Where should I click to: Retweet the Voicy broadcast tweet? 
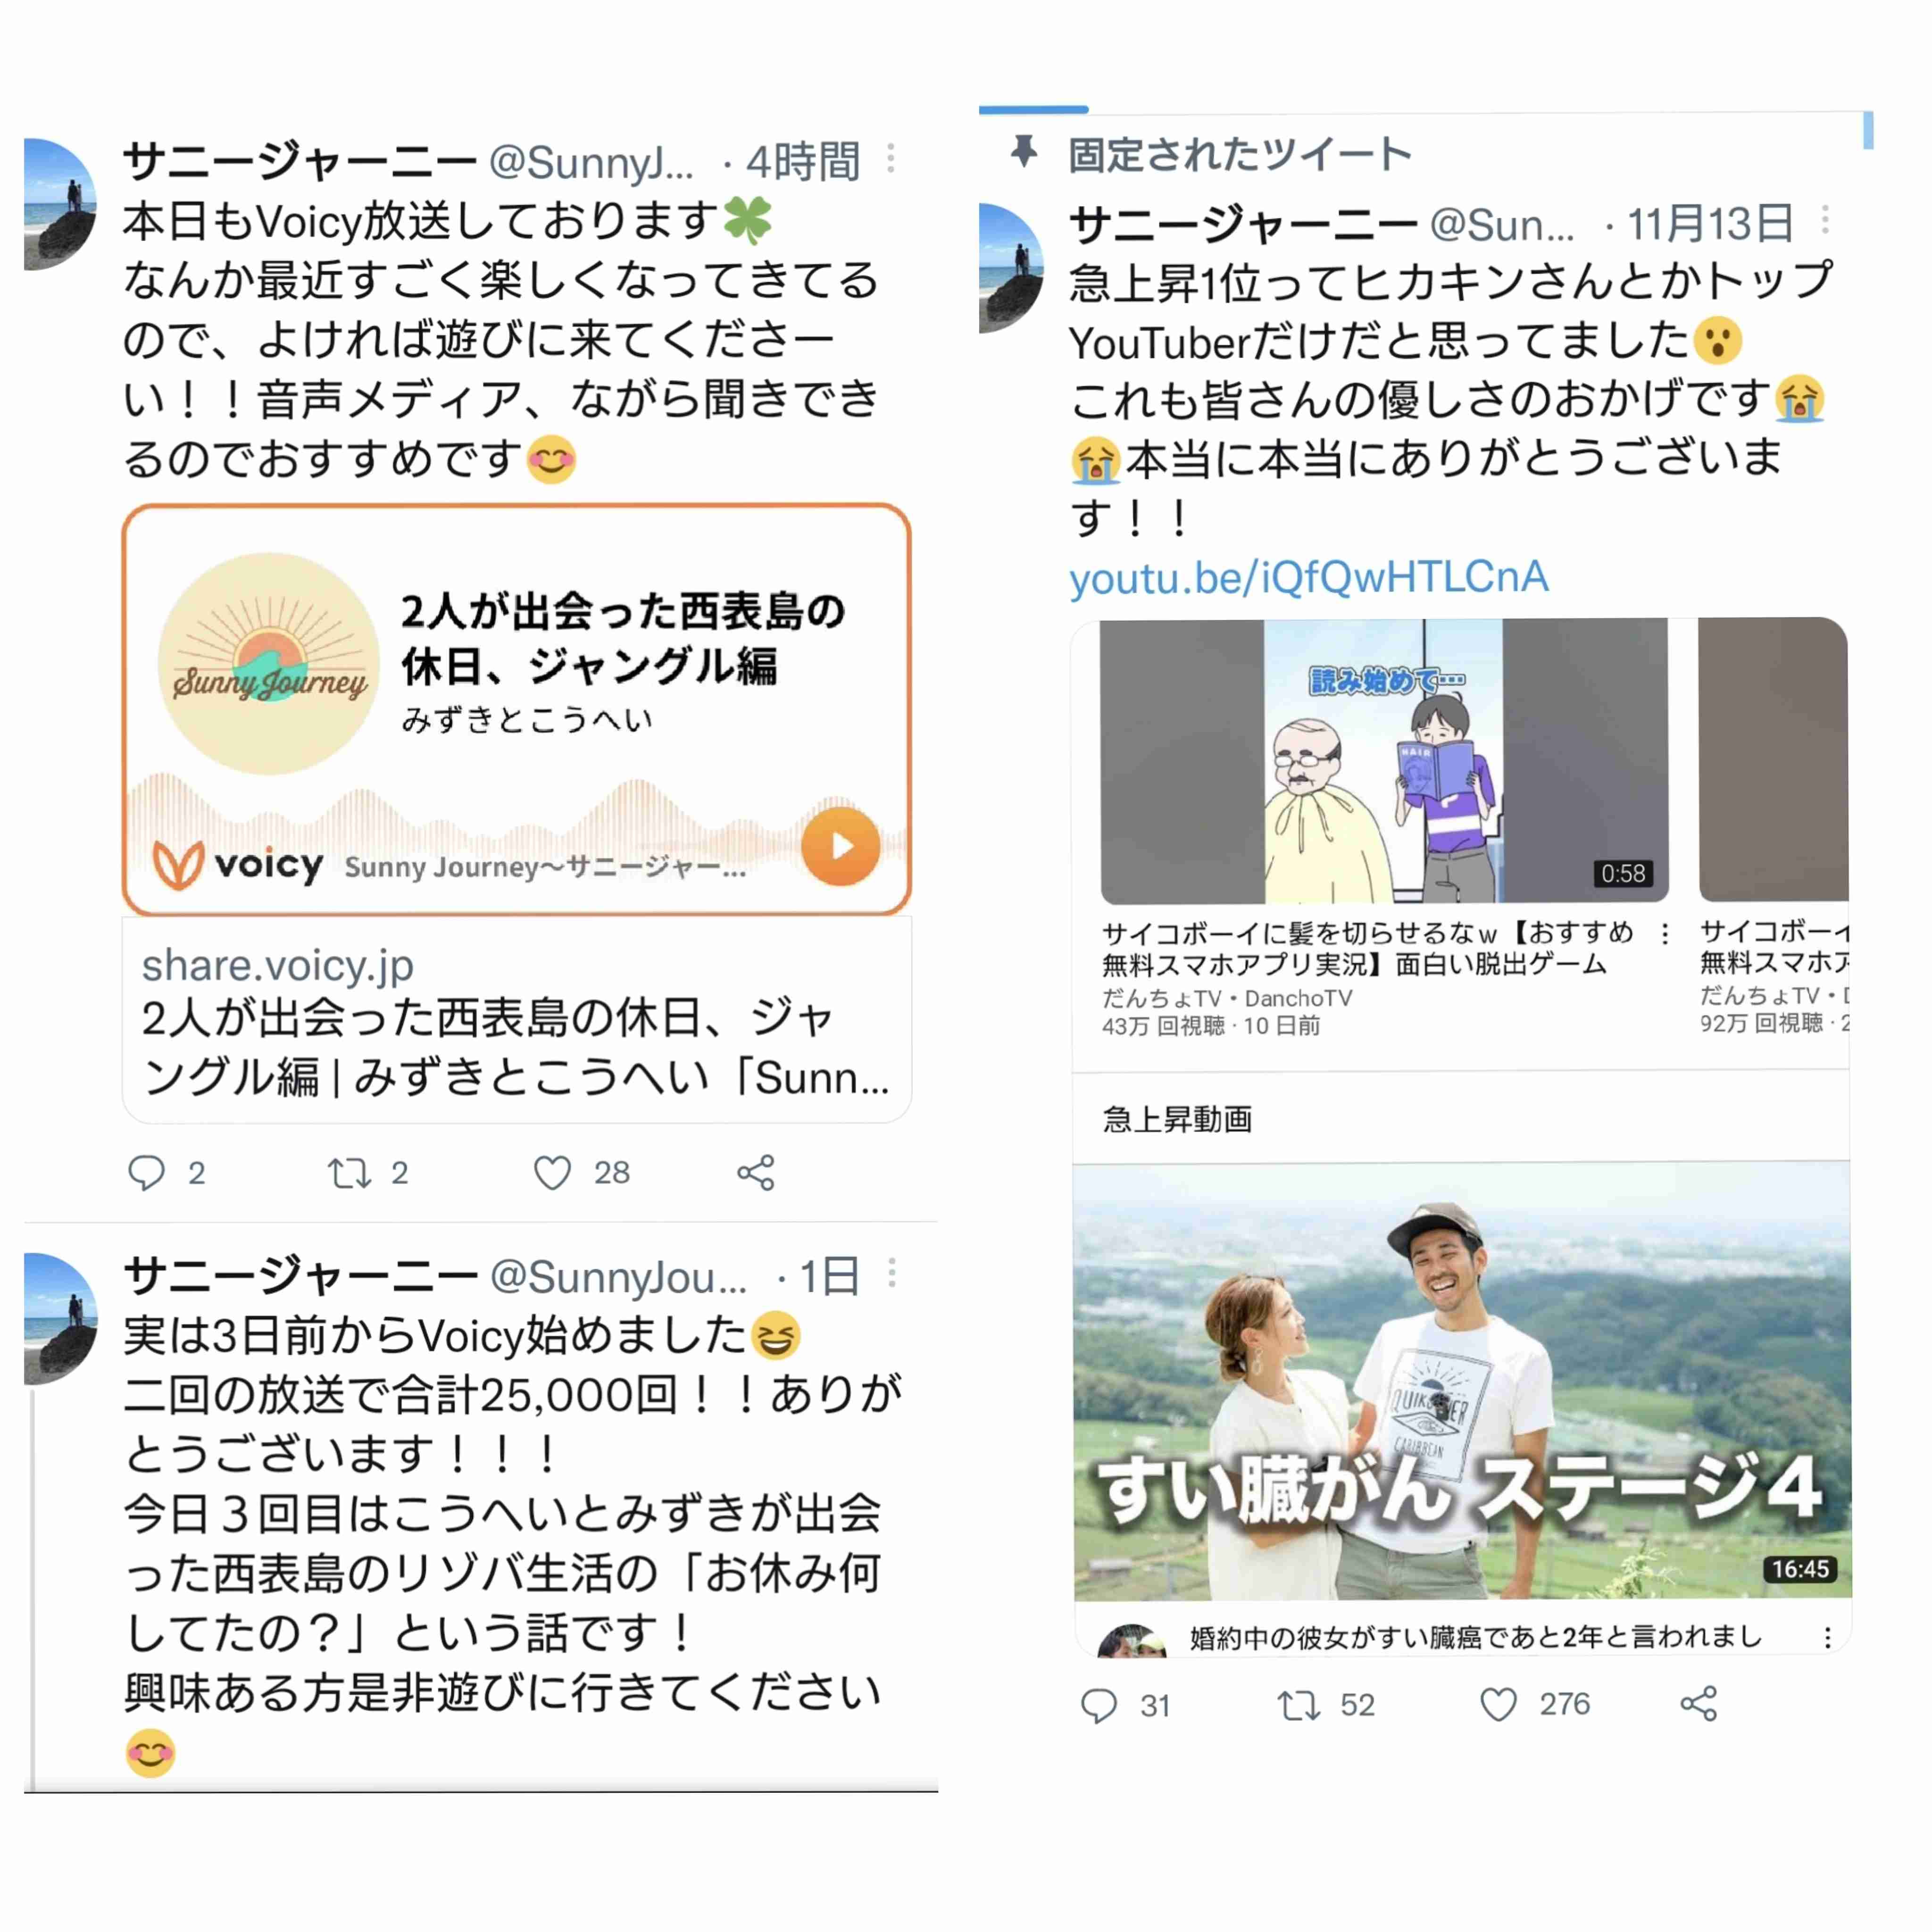[x=350, y=1172]
